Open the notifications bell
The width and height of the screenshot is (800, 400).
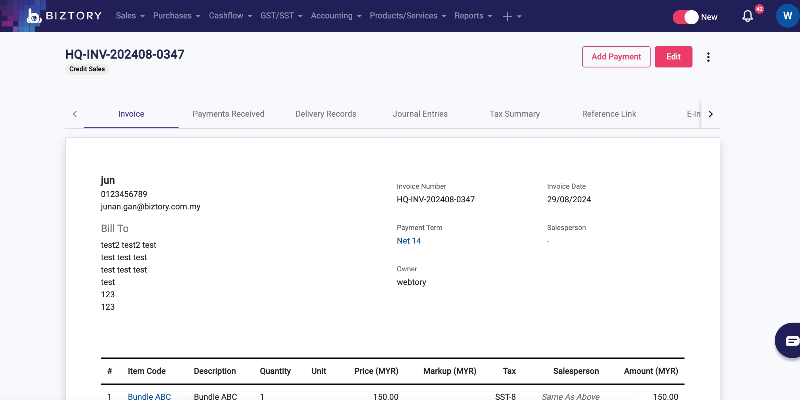747,16
